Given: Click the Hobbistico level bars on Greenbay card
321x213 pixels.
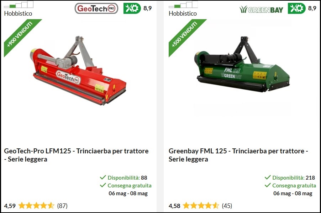Looking at the screenshot, I should tap(183, 5).
